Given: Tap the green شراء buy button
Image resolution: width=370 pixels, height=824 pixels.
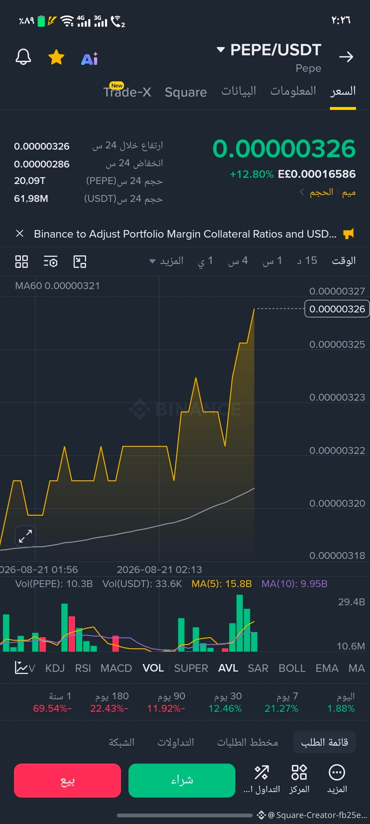Looking at the screenshot, I should coord(182,780).
